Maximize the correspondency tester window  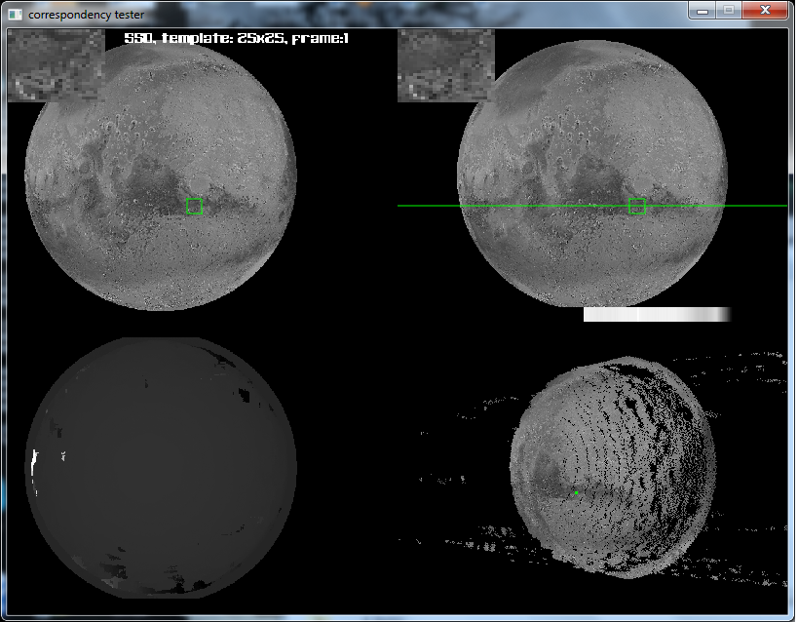point(728,10)
